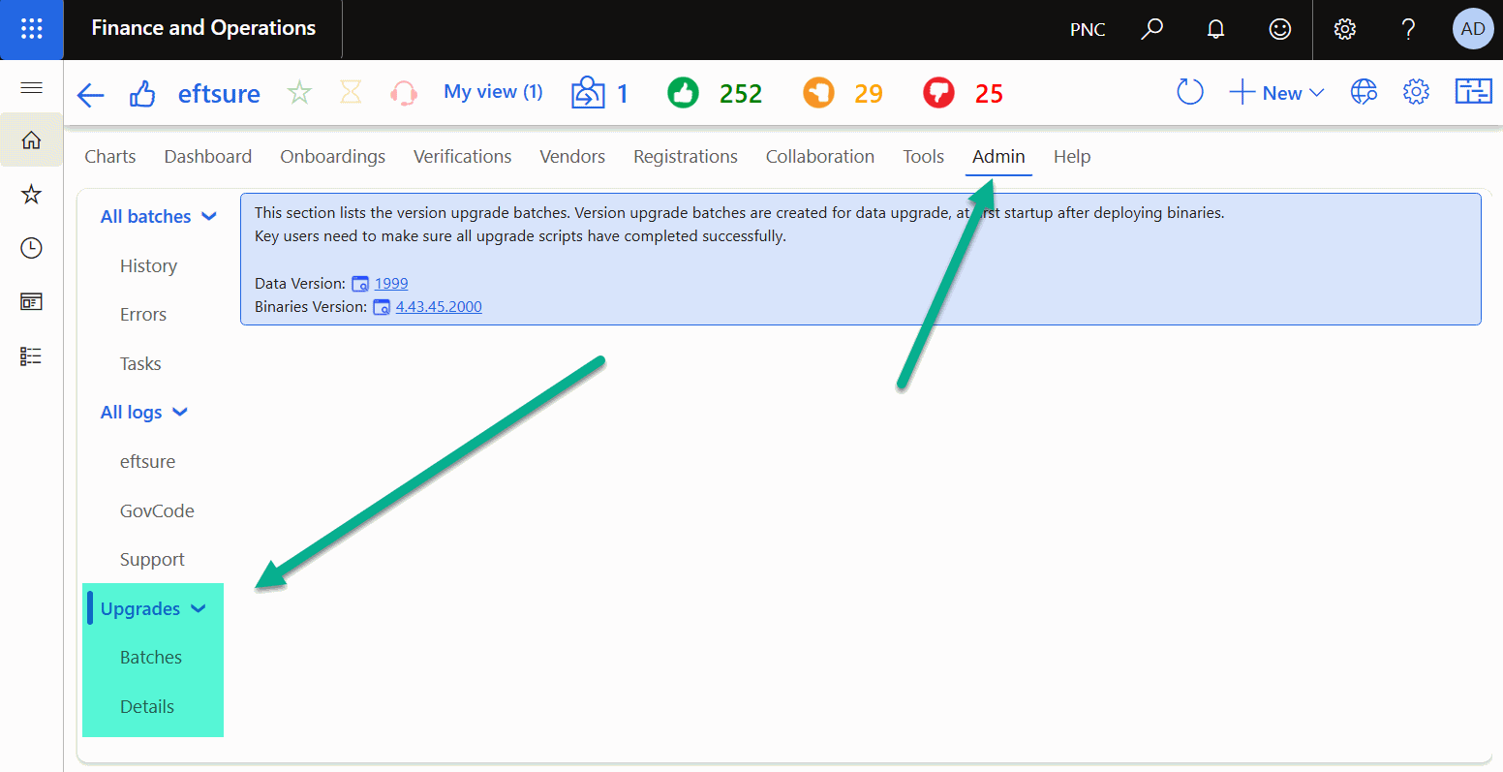The width and height of the screenshot is (1503, 772).
Task: Go to the Home icon in the sidebar
Action: pos(31,140)
